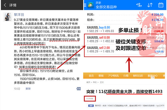167x110 pixels.
Task: Select the XAUUSD sell 2.00 trade row
Action: pos(125,49)
